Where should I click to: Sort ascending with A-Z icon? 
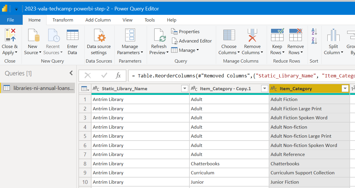coord(314,31)
